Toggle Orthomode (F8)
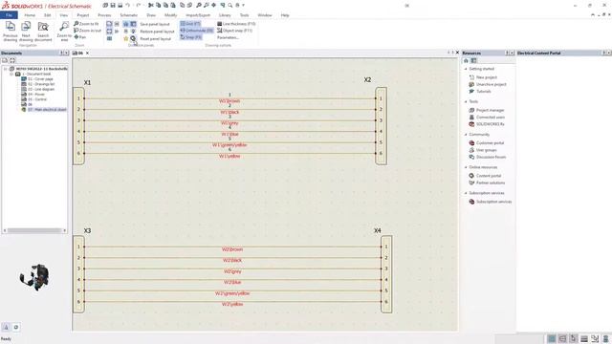This screenshot has width=612, height=344. [x=196, y=31]
